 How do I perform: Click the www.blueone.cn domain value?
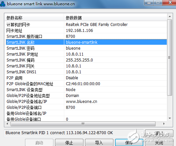pyautogui.click(x=81, y=102)
